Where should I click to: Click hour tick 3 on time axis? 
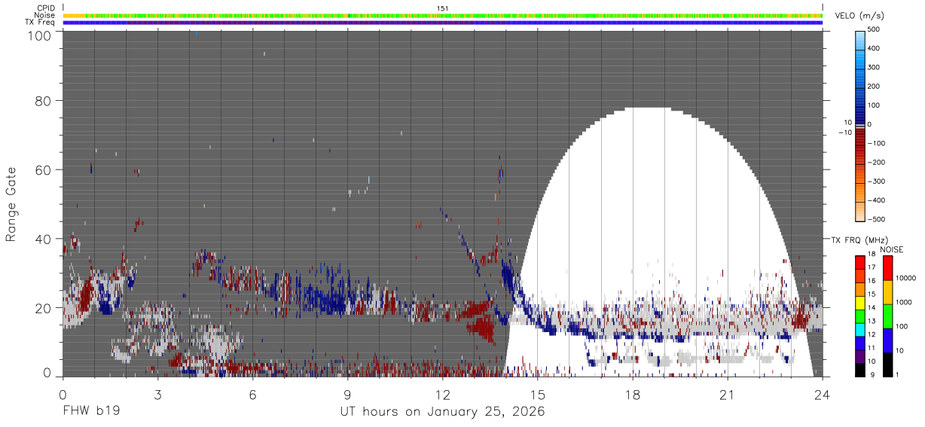coord(157,395)
